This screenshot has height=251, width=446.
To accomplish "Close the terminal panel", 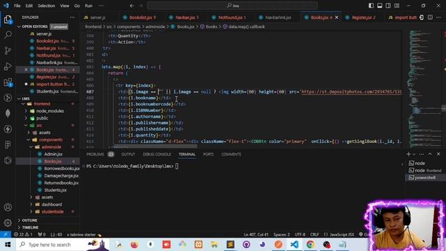I will [438, 154].
